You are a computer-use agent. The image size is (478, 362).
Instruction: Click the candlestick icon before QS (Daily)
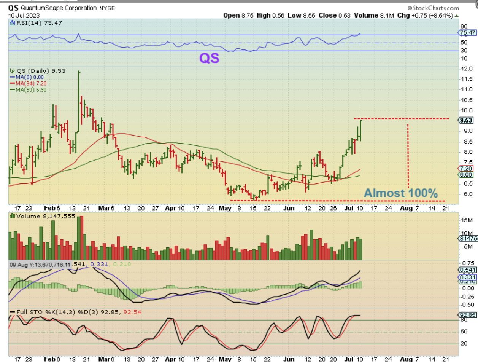point(12,70)
